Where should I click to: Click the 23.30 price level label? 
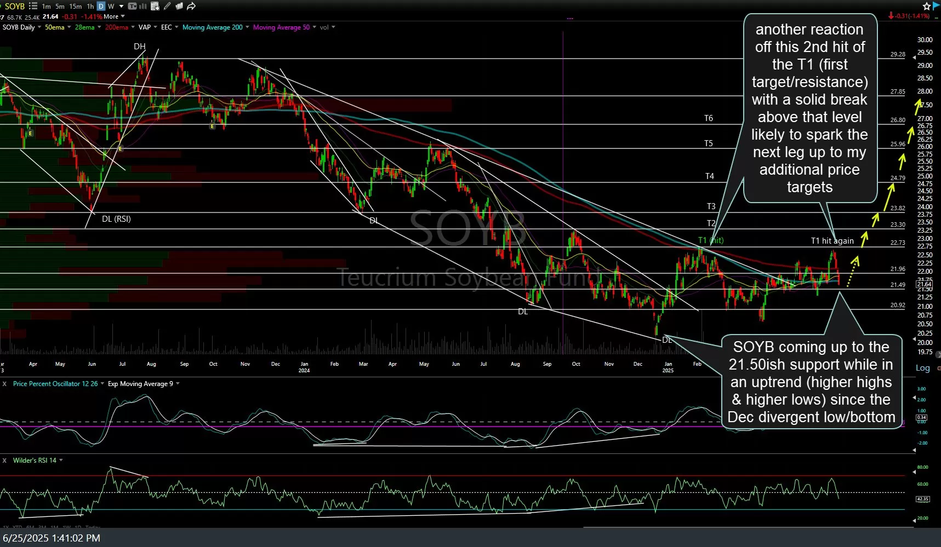[898, 224]
